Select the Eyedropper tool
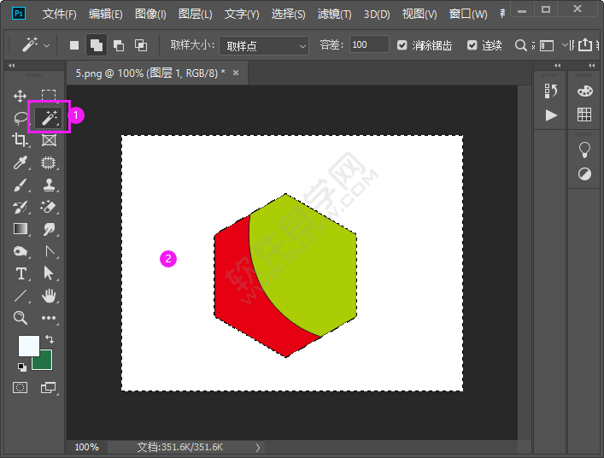 tap(21, 162)
